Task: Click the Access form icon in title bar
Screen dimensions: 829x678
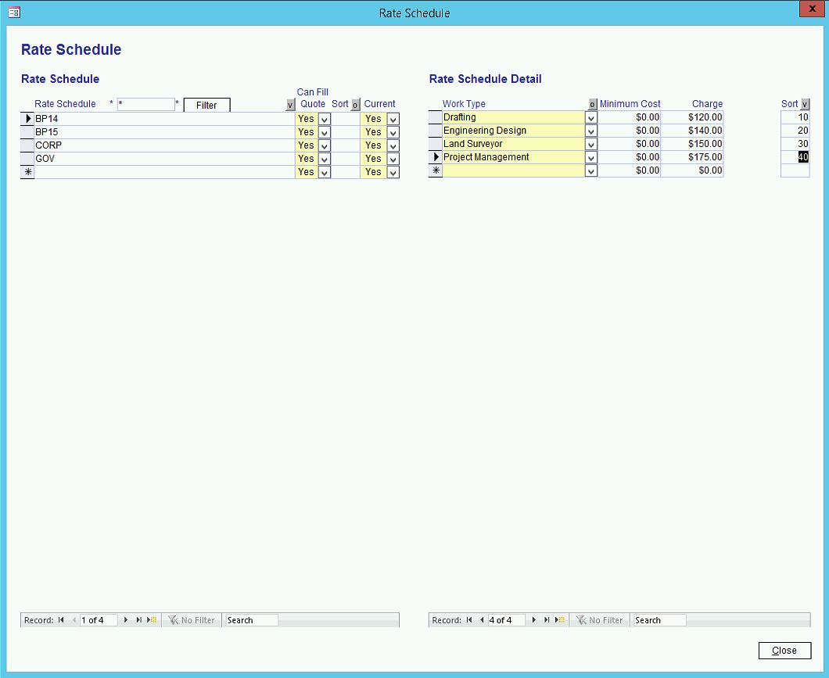Action: click(x=14, y=13)
